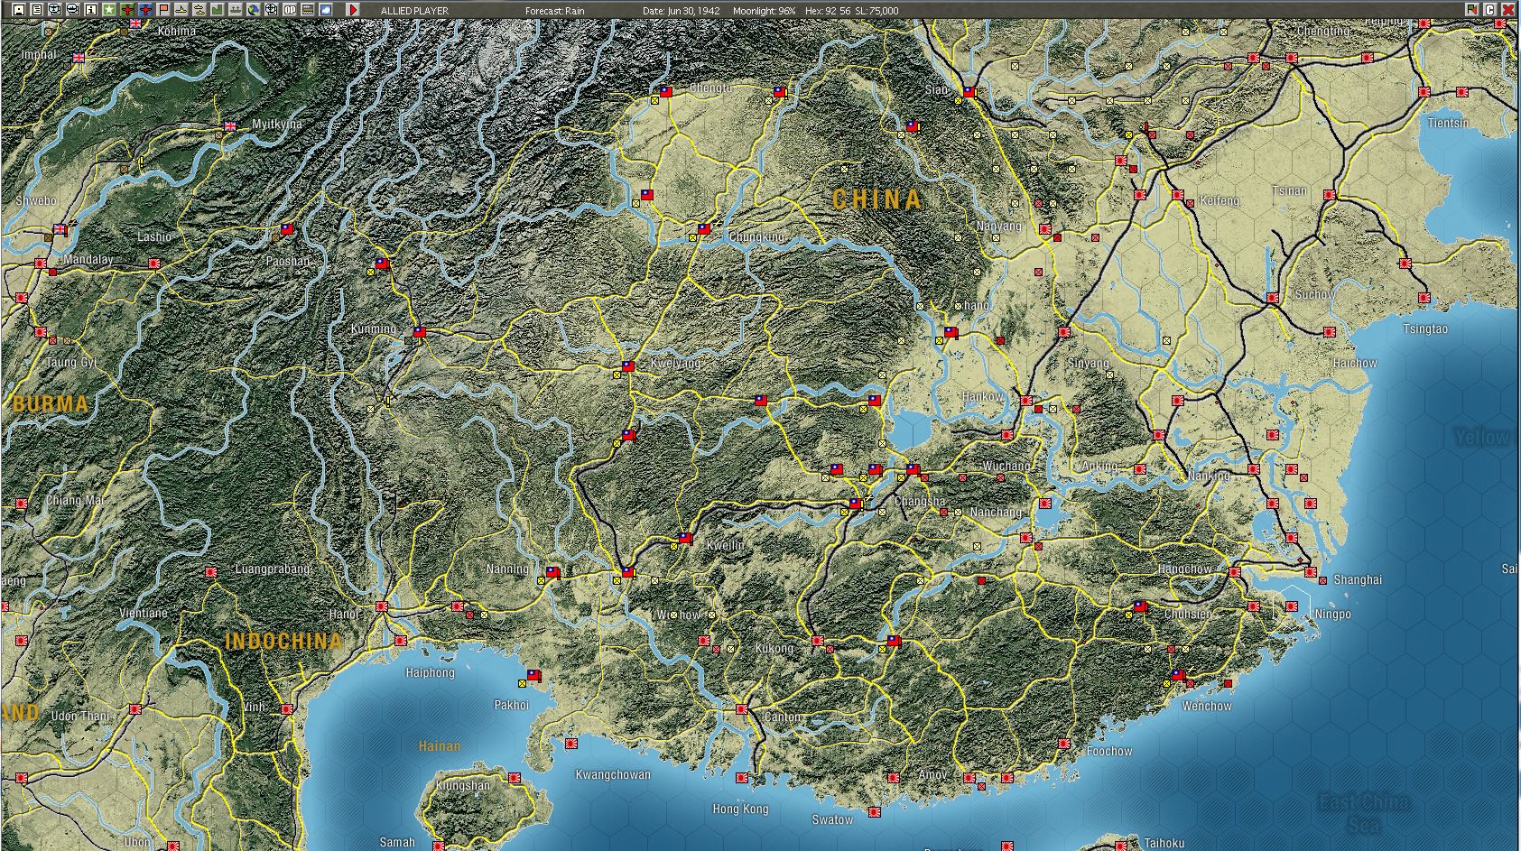
Task: Click the OP toolbar button
Action: pos(290,10)
